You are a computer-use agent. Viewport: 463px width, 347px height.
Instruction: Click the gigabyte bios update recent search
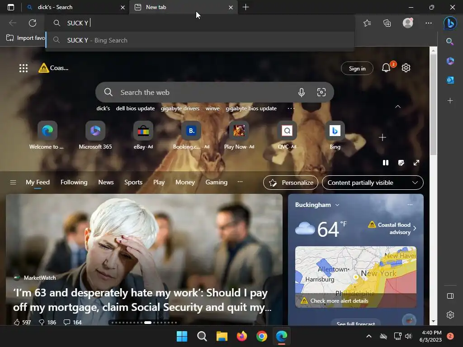tap(251, 108)
